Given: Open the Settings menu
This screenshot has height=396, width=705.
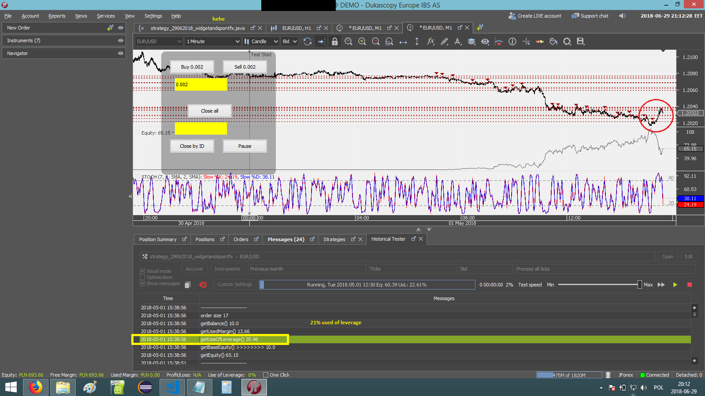Looking at the screenshot, I should pos(153,16).
